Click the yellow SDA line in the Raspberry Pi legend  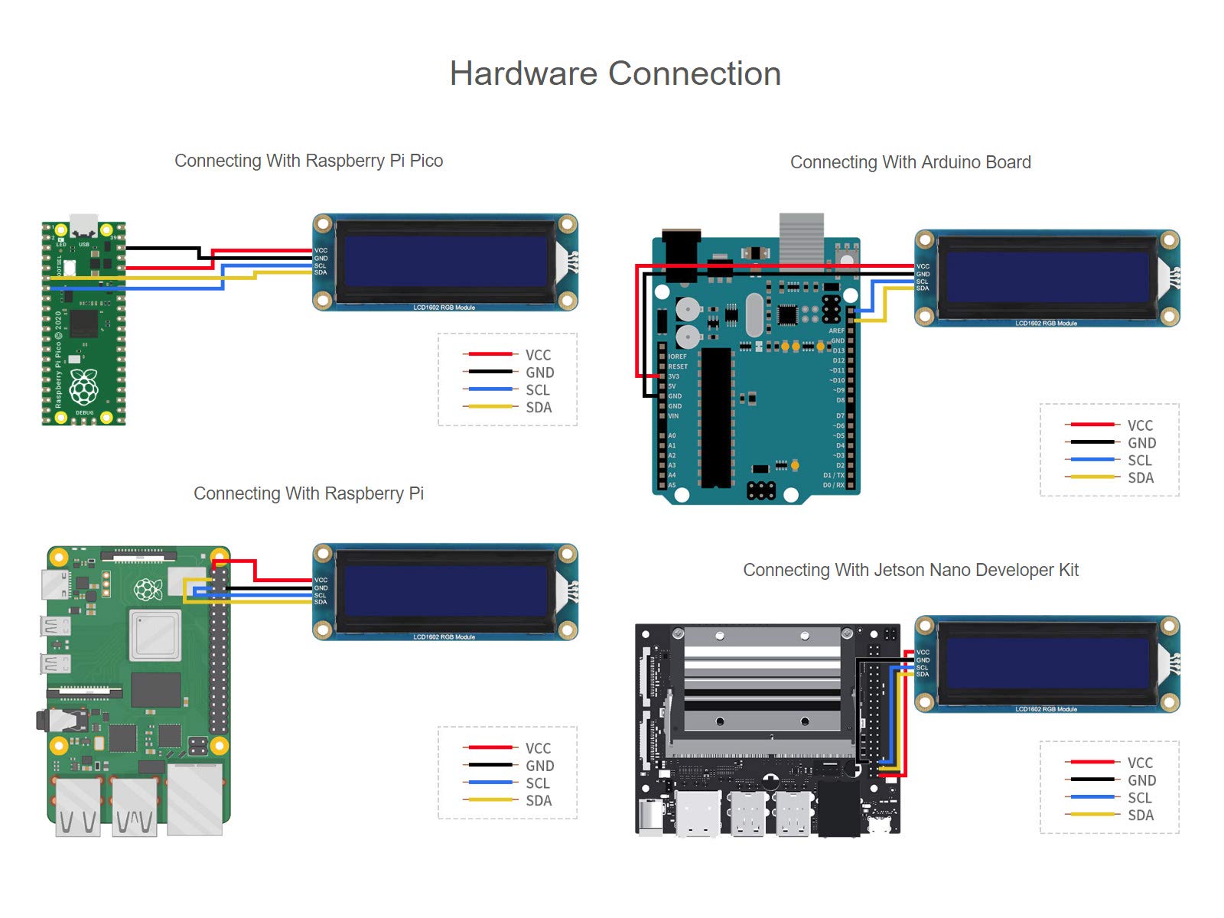[490, 800]
